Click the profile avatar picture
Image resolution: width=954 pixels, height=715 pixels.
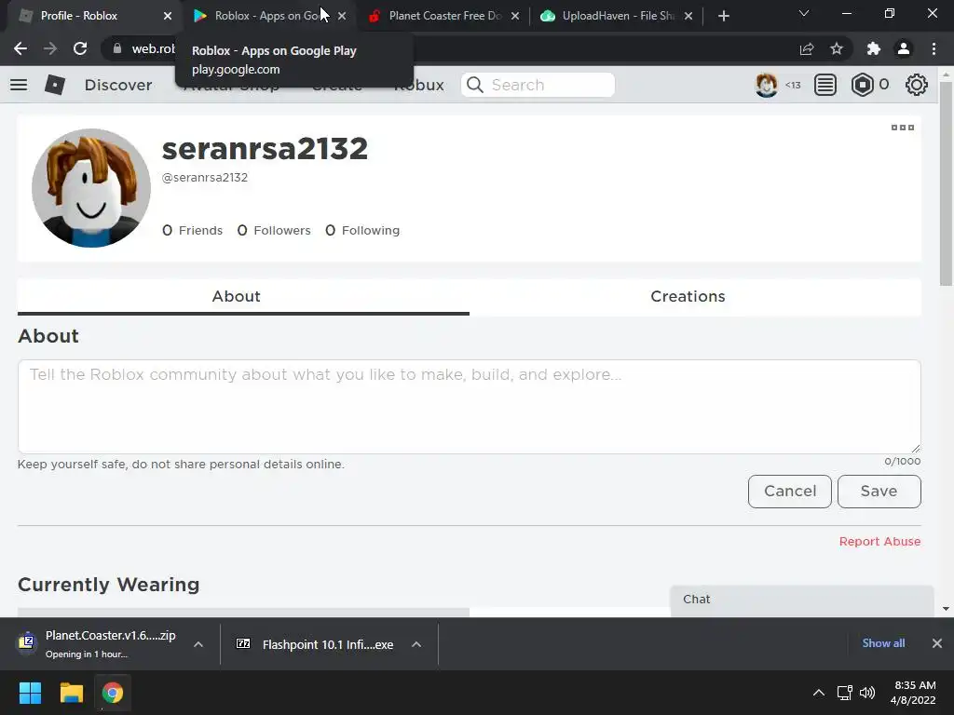tap(91, 188)
